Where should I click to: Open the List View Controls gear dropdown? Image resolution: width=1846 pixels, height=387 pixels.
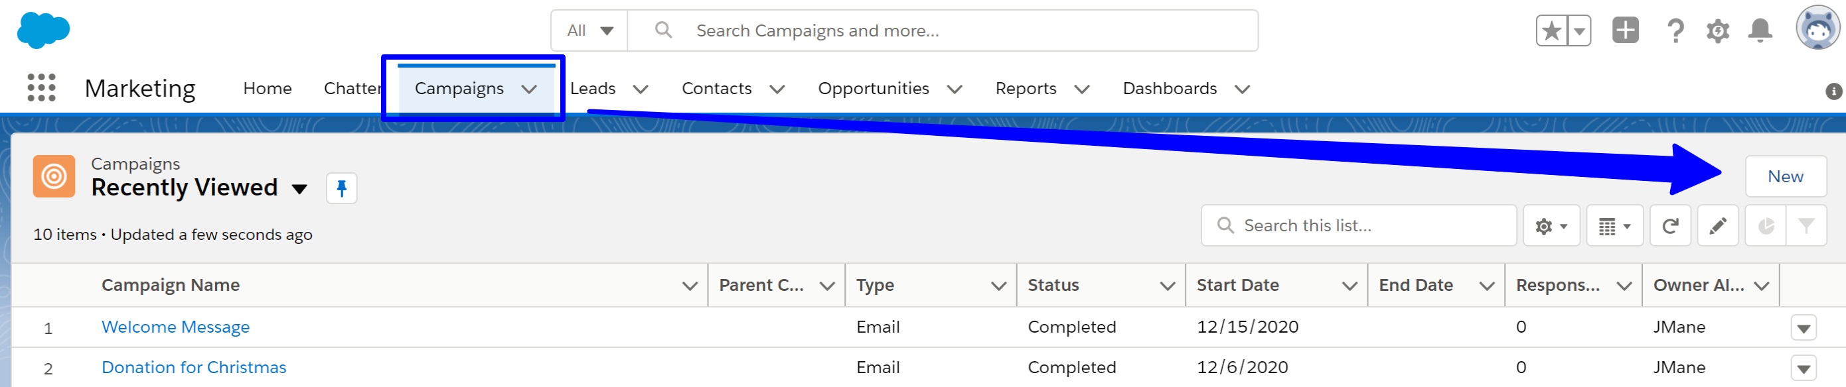point(1551,226)
